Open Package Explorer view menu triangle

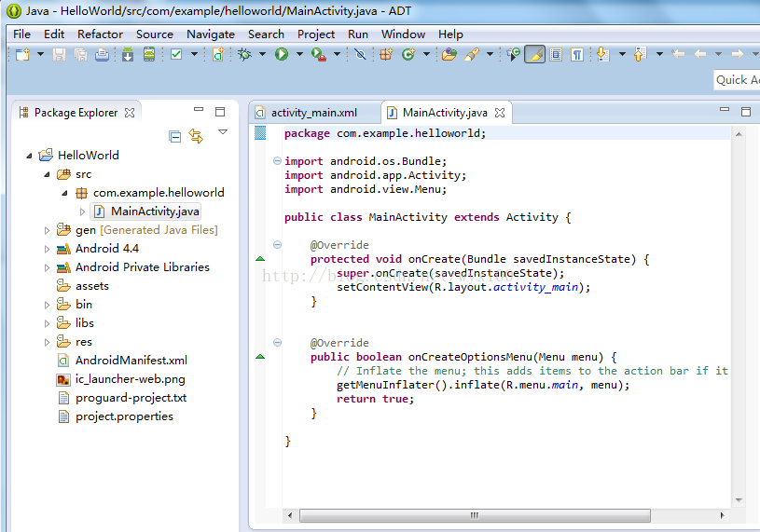click(223, 131)
